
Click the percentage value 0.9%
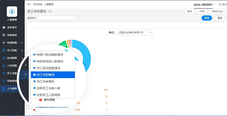coord(78,110)
